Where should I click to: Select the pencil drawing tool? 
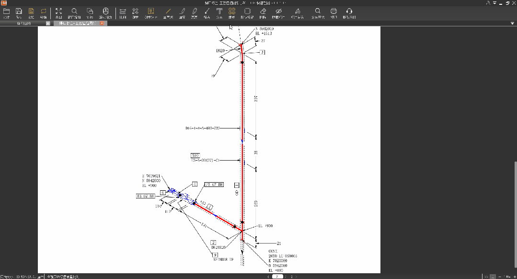tap(182, 11)
